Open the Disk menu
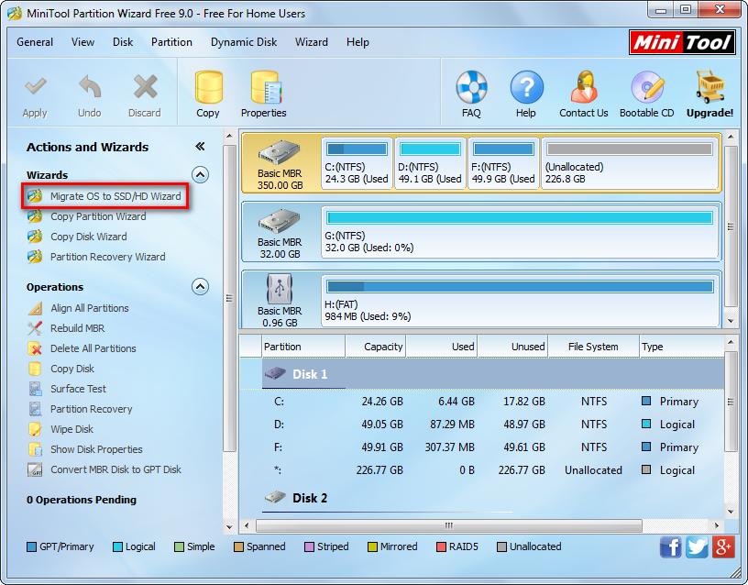The height and width of the screenshot is (585, 748). tap(123, 42)
